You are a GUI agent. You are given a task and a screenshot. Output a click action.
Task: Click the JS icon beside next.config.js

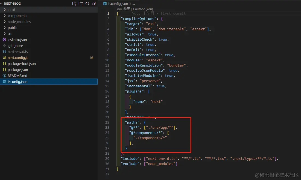click(x=4, y=58)
